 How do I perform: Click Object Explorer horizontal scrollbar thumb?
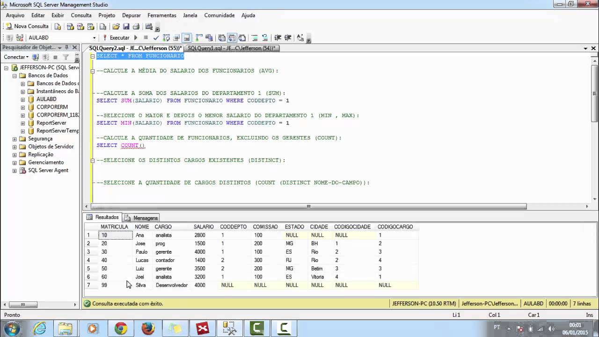coord(22,304)
